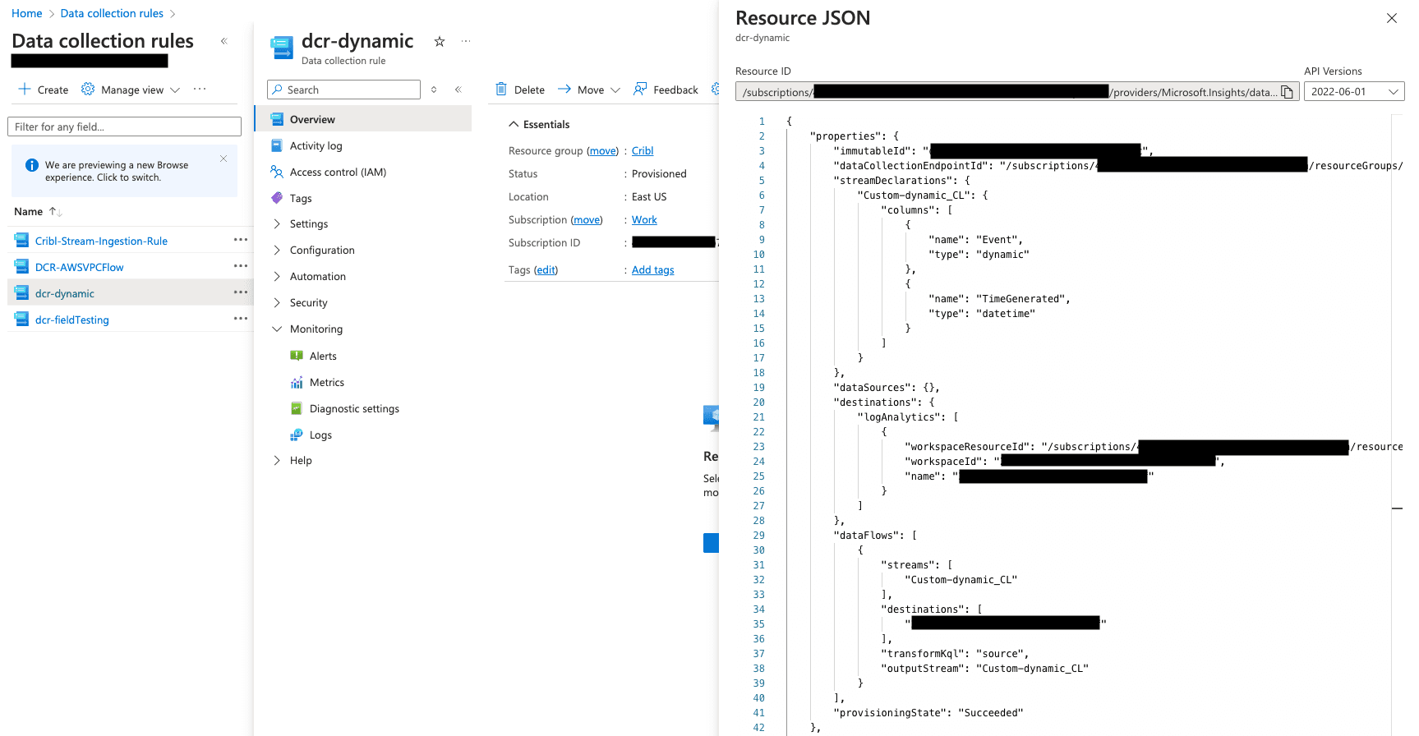Copy the Resource ID to clipboard

point(1287,92)
